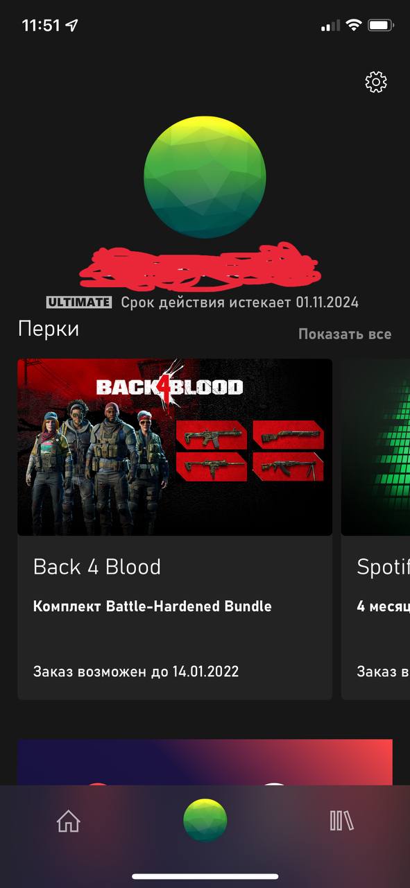Open the Back 4 Blood banner image
This screenshot has width=410, height=888.
pyautogui.click(x=175, y=447)
